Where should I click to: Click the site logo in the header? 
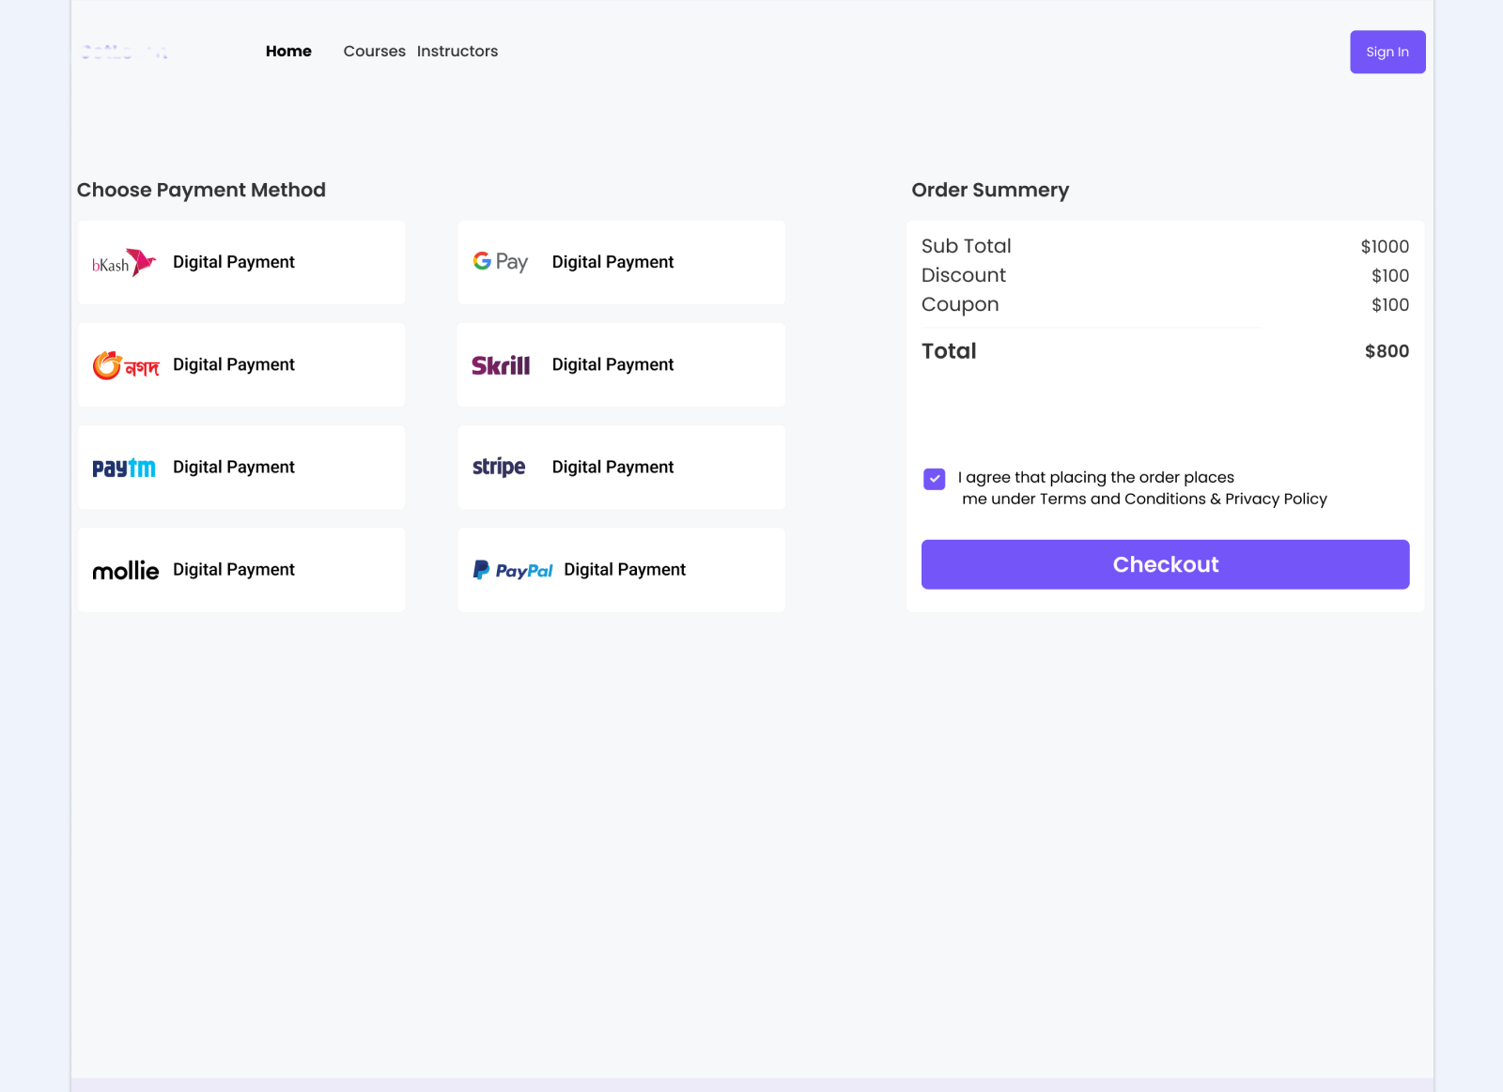pyautogui.click(x=124, y=52)
